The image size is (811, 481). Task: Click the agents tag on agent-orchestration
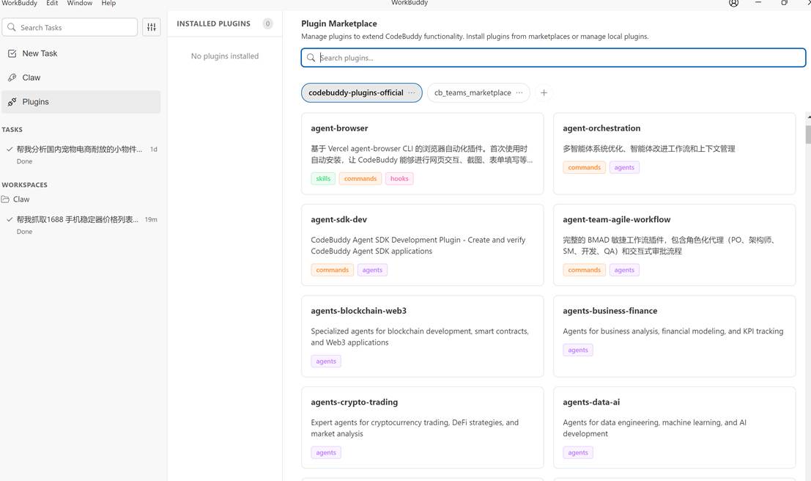click(x=624, y=167)
